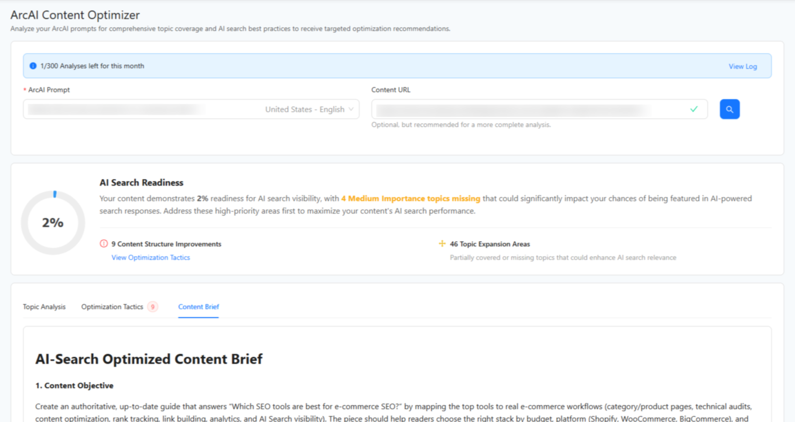Image resolution: width=795 pixels, height=422 pixels.
Task: Click the 2% readiness circular gauge
Action: tap(53, 222)
